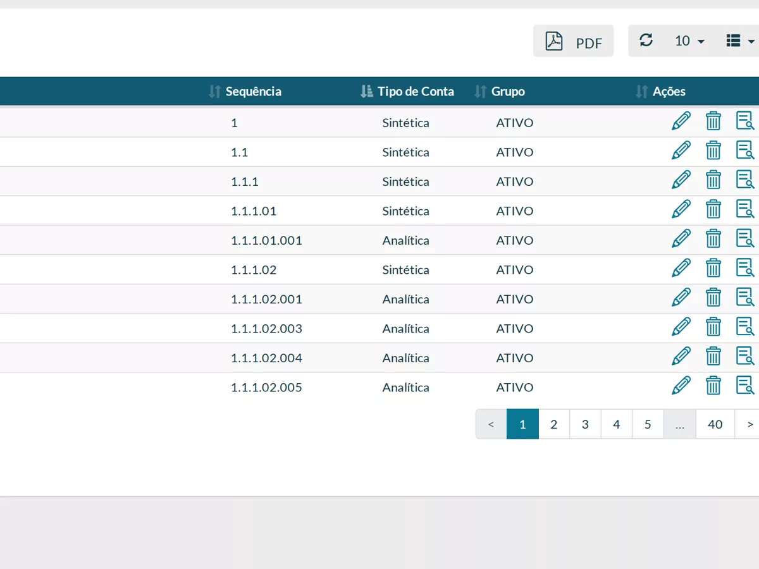Click the sequence cell 1.1.1.02.003
The image size is (759, 569).
pyautogui.click(x=266, y=329)
